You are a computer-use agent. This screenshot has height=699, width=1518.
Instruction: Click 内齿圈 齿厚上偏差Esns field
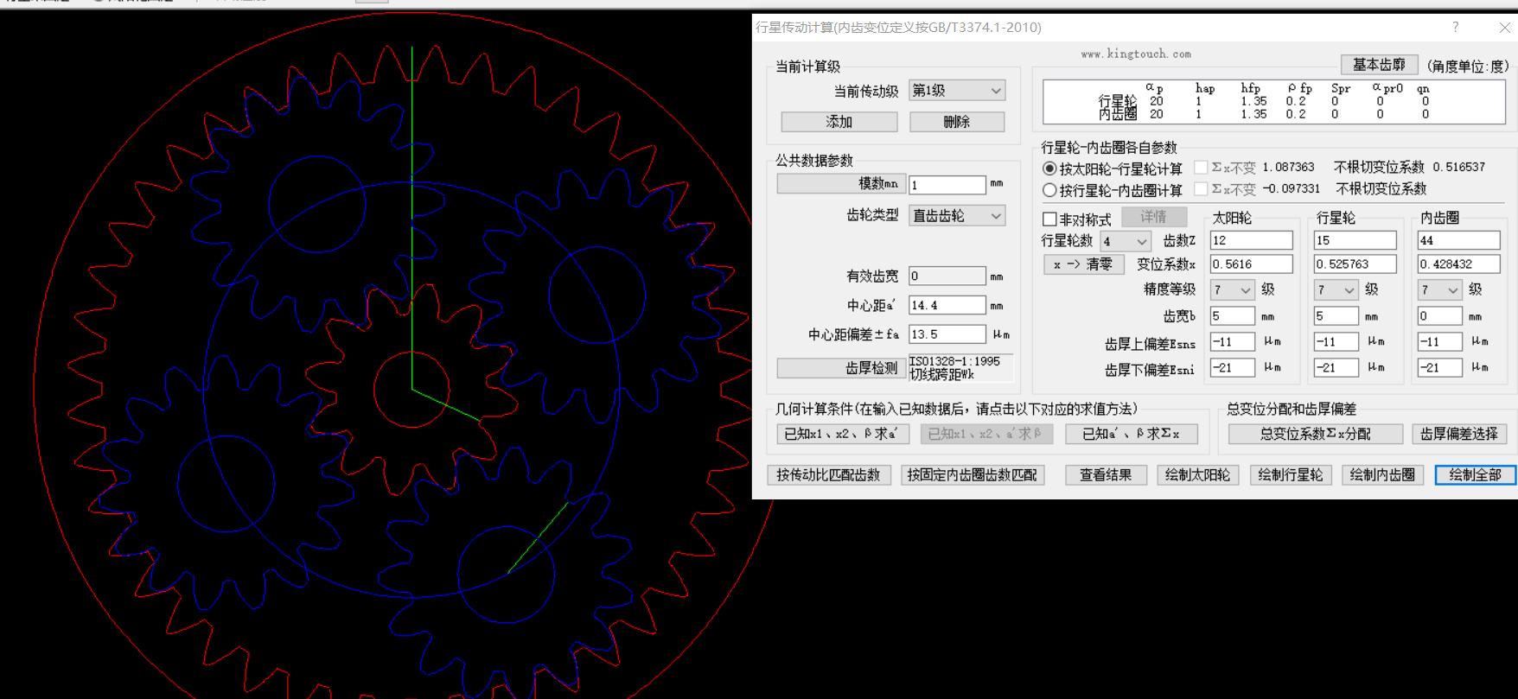pos(1440,342)
